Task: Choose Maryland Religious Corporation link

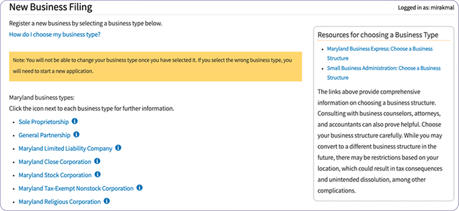Action: (x=60, y=202)
